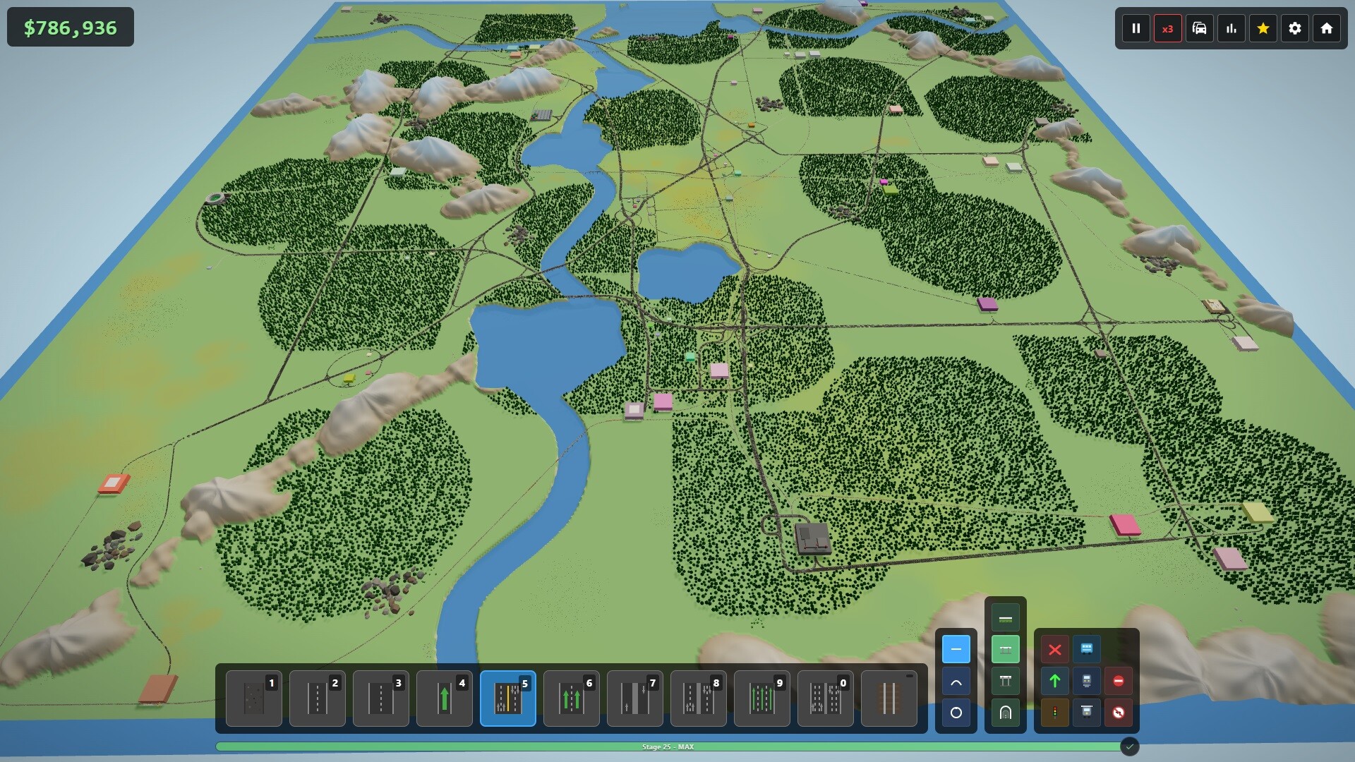The width and height of the screenshot is (1355, 762).
Task: Select road type 3 in toolbar
Action: coord(381,698)
